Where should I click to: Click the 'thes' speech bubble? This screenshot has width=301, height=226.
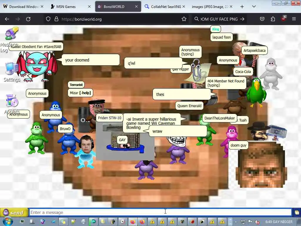[182, 94]
